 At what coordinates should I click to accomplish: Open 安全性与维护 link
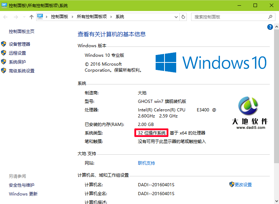(x=22, y=185)
